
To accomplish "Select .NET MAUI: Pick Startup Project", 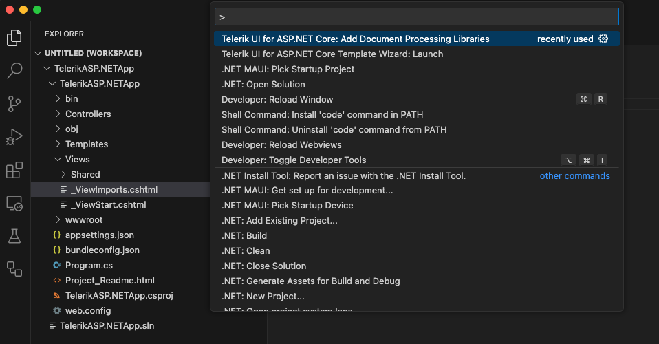I will click(x=416, y=69).
